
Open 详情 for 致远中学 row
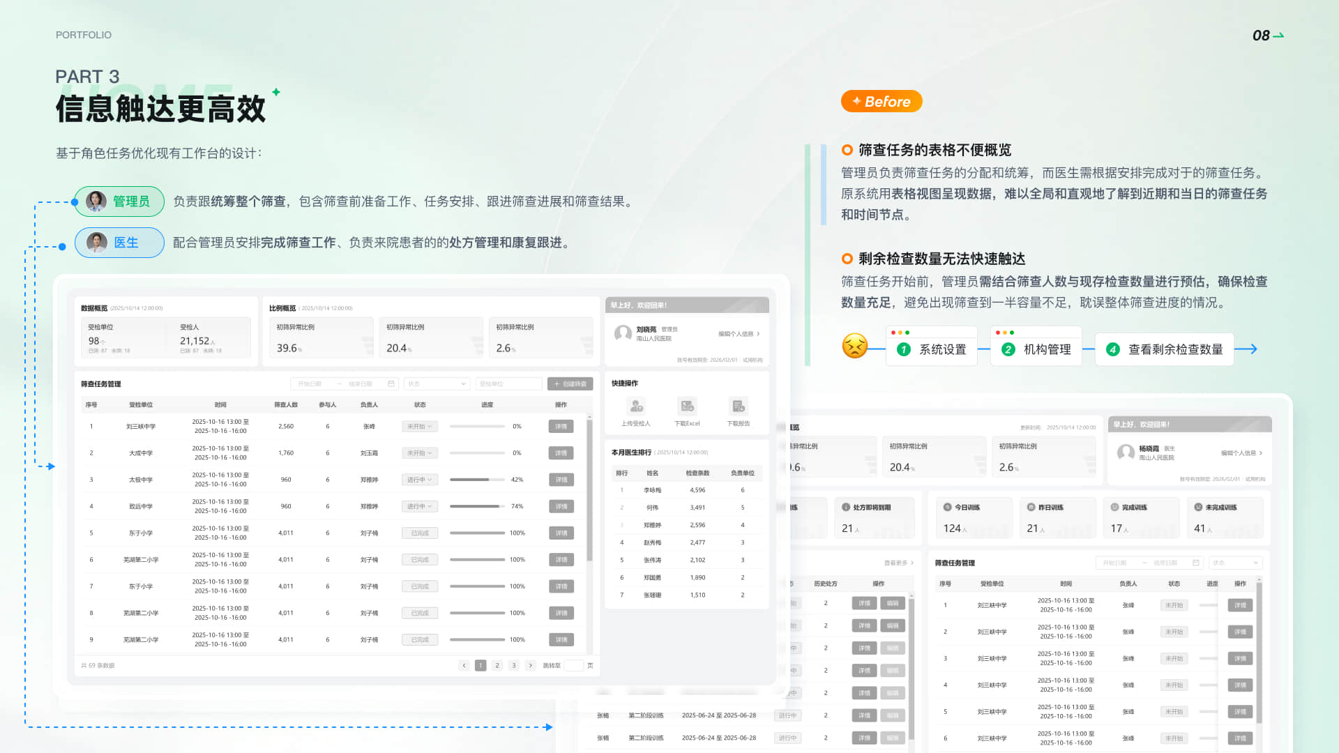pos(561,507)
